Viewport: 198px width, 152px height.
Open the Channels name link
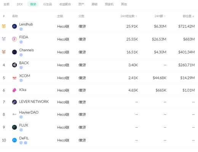(26, 50)
